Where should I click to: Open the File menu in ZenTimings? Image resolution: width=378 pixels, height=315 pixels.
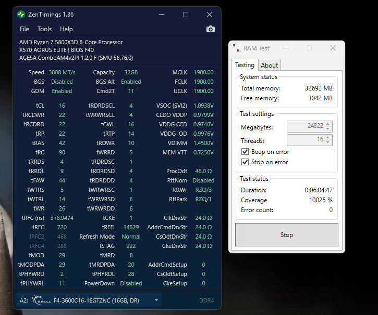pyautogui.click(x=25, y=29)
